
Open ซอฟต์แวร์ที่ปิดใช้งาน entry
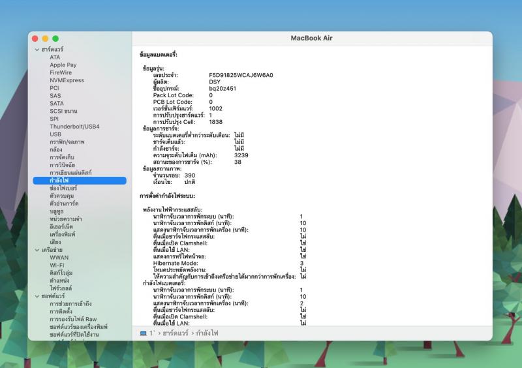(x=74, y=334)
